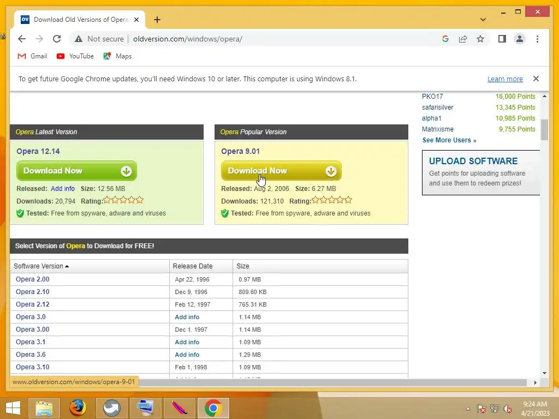Open the Upload Software banner
559x419 pixels.
point(480,172)
